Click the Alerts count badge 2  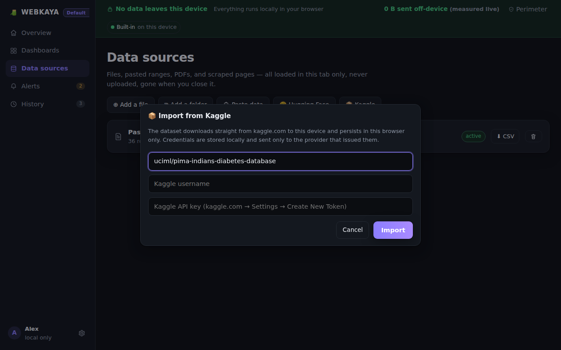pos(81,86)
